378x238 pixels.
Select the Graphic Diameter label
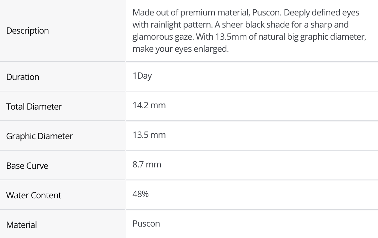[40, 136]
